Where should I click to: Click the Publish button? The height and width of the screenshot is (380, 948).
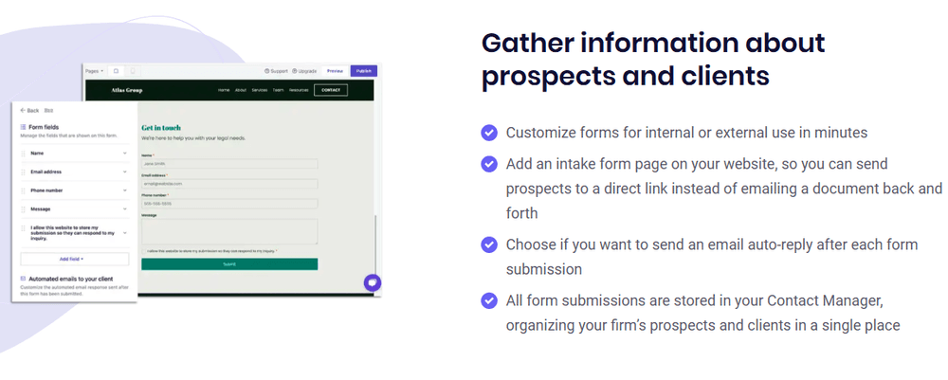click(363, 71)
